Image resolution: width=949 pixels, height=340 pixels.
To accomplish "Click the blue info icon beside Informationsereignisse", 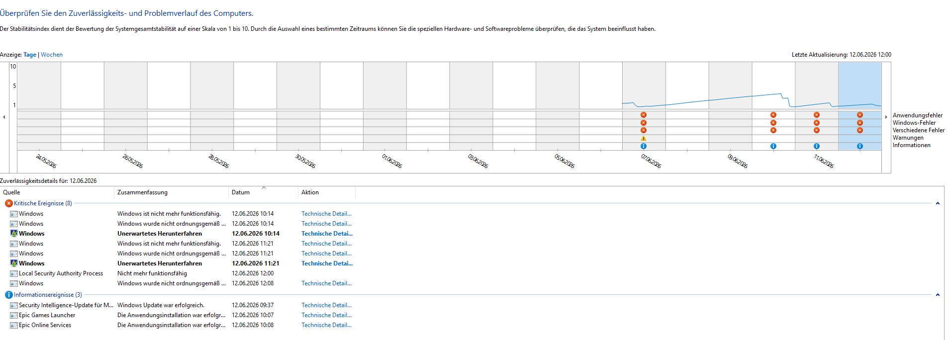I will tap(8, 295).
